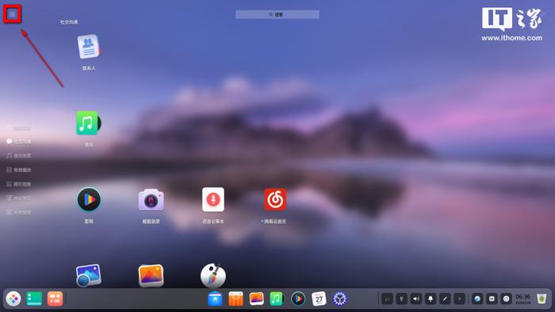The width and height of the screenshot is (555, 312).
Task: Click the pen icon in the tray
Action: [445, 299]
